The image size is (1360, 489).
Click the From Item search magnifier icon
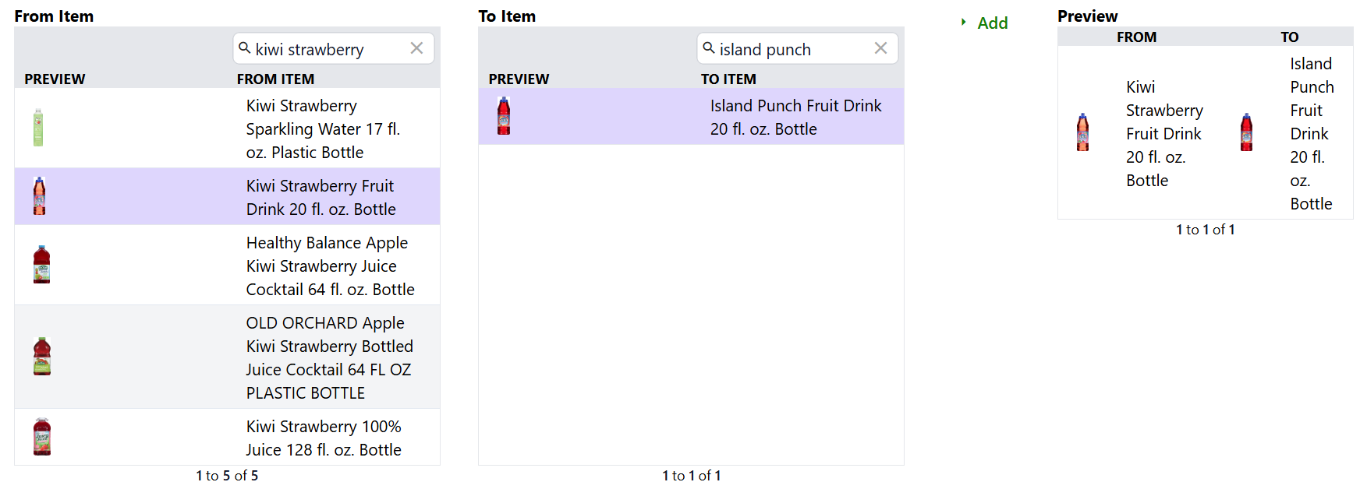[x=244, y=48]
